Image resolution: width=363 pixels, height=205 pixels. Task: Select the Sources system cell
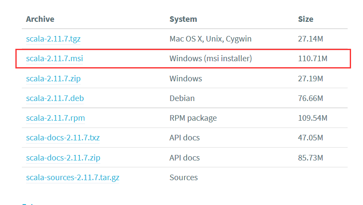[x=184, y=178]
